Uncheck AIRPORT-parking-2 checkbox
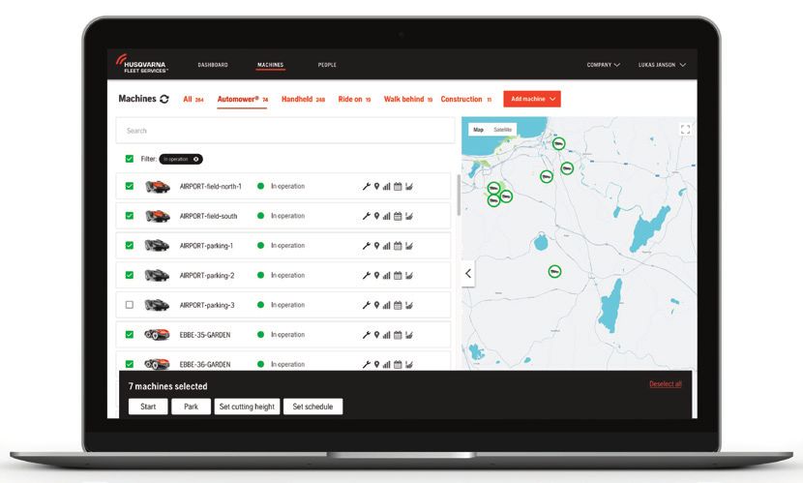Viewport: 803px width, 483px height. click(x=130, y=275)
